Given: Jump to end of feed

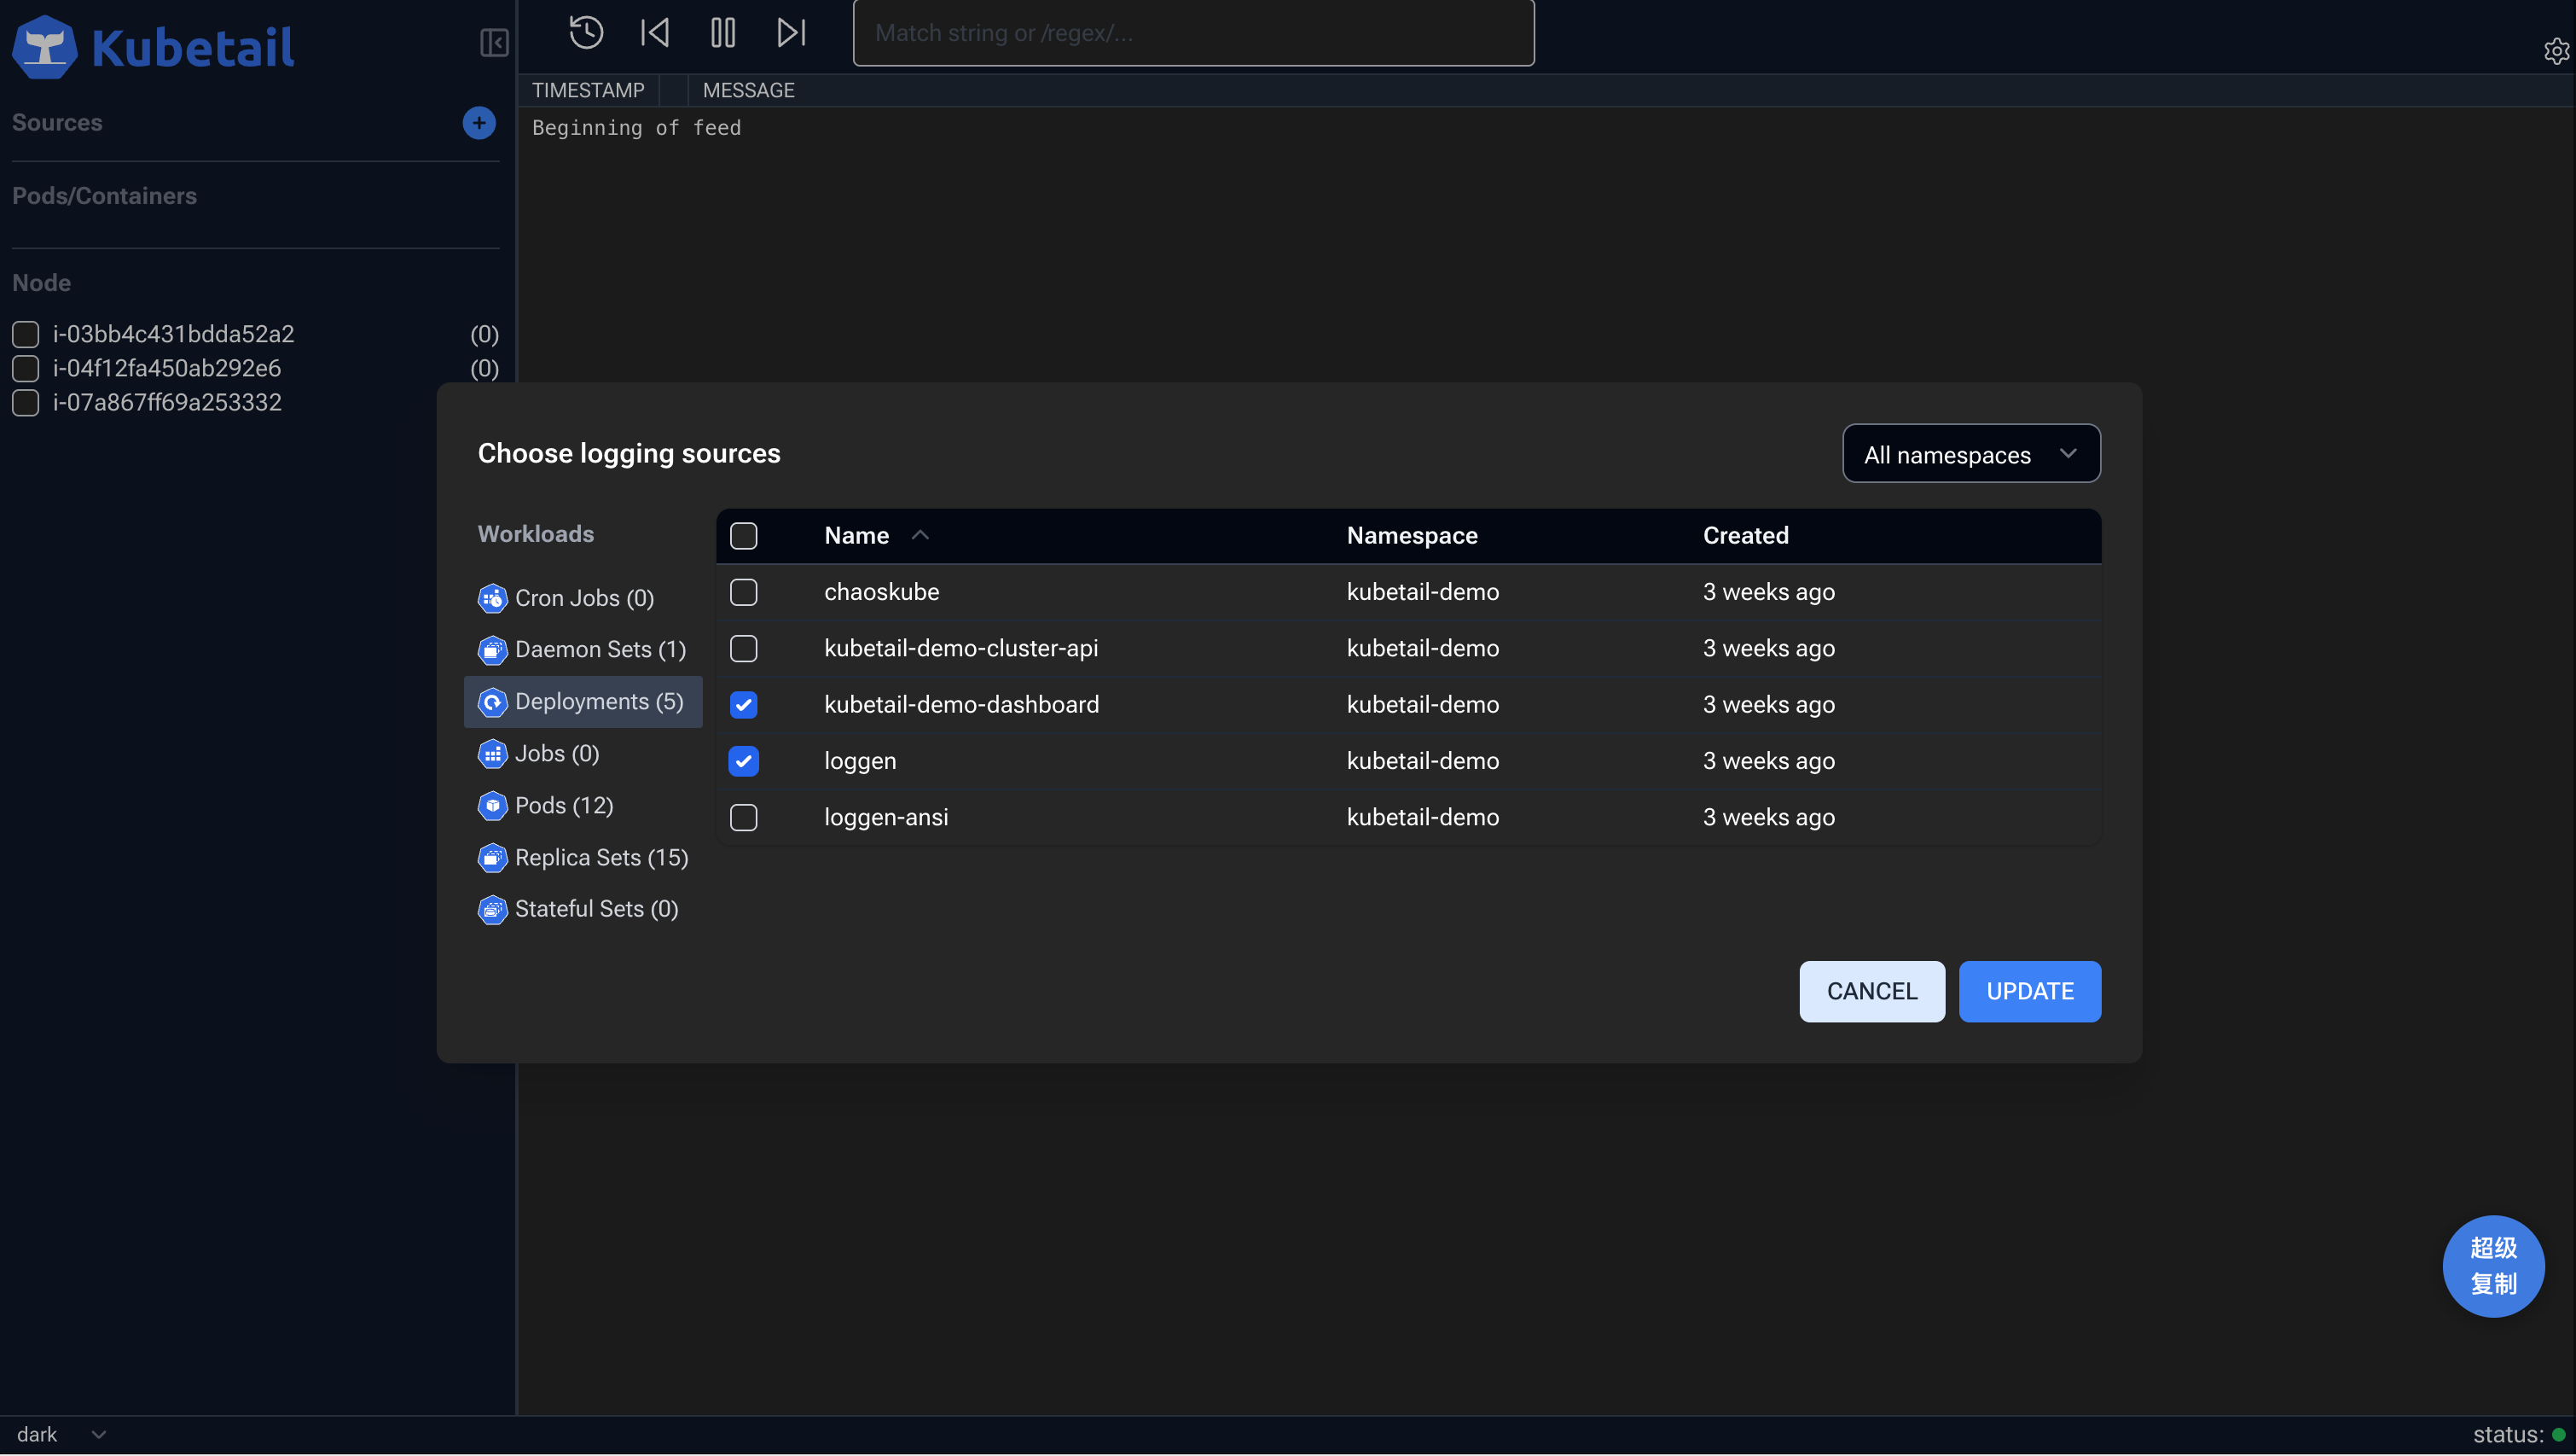Looking at the screenshot, I should tap(791, 32).
